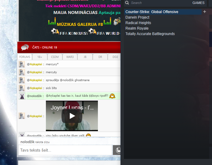Switch to the FORUMS chat tab
Image resolution: width=212 pixels, height=165 pixels.
click(x=24, y=57)
